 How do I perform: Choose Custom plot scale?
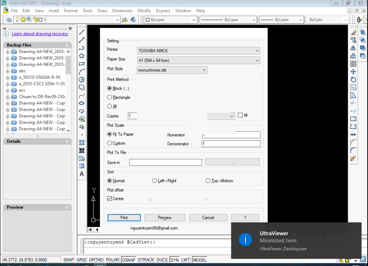116,143
